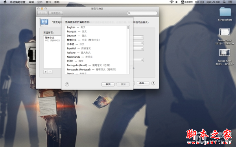
Task: Select 日本語 in the language list
Action: [96, 44]
